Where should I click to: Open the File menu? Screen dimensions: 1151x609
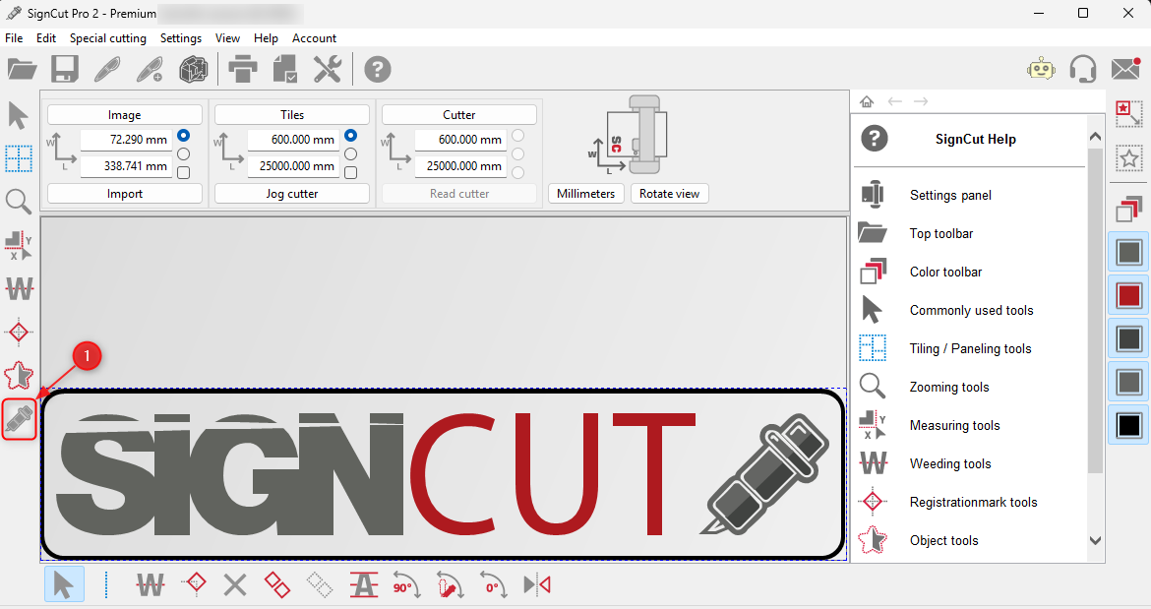coord(14,38)
